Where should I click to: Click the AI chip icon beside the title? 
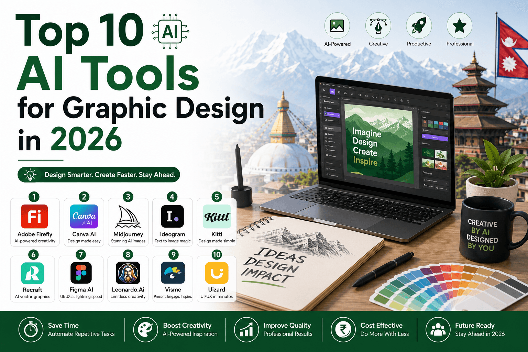point(170,32)
